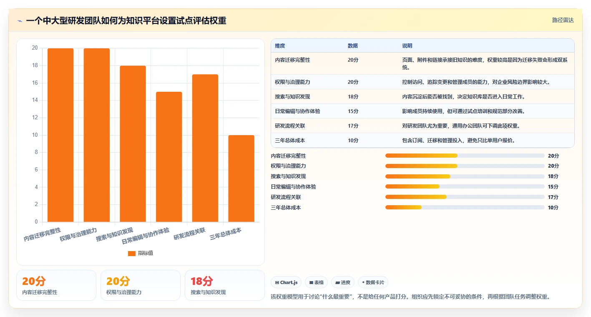Click the 15分 value in the table
The width and height of the screenshot is (591, 317).
(353, 111)
